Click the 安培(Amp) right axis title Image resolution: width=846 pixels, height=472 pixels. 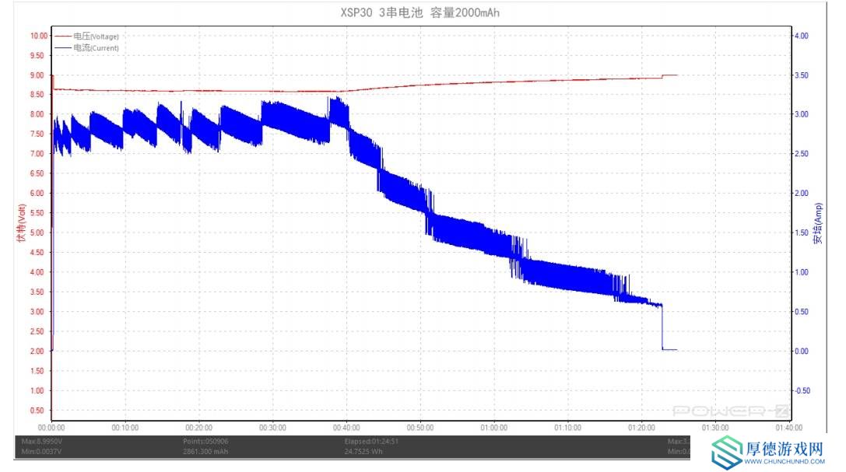(x=818, y=223)
